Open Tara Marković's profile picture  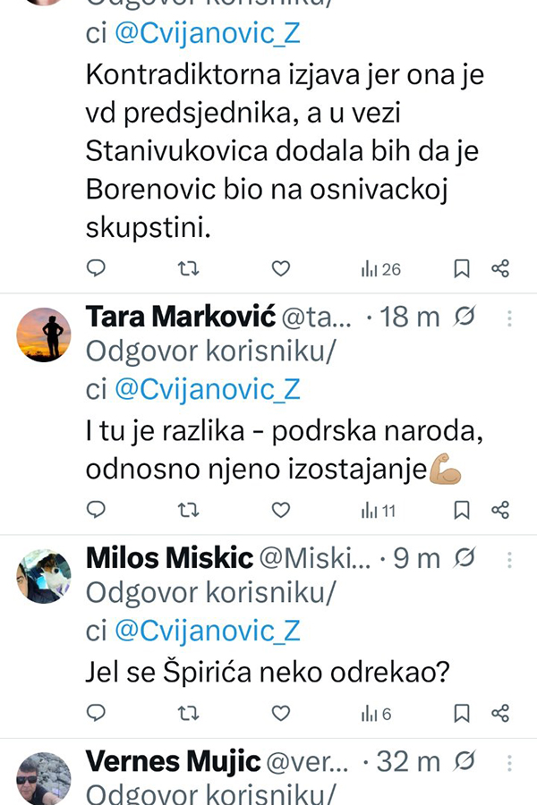point(44,336)
